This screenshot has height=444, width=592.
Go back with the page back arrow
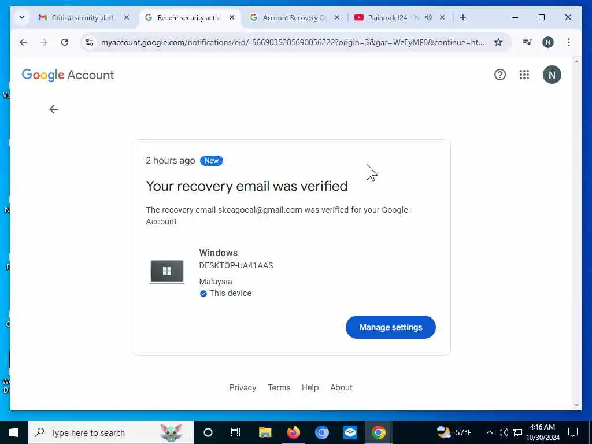point(54,109)
